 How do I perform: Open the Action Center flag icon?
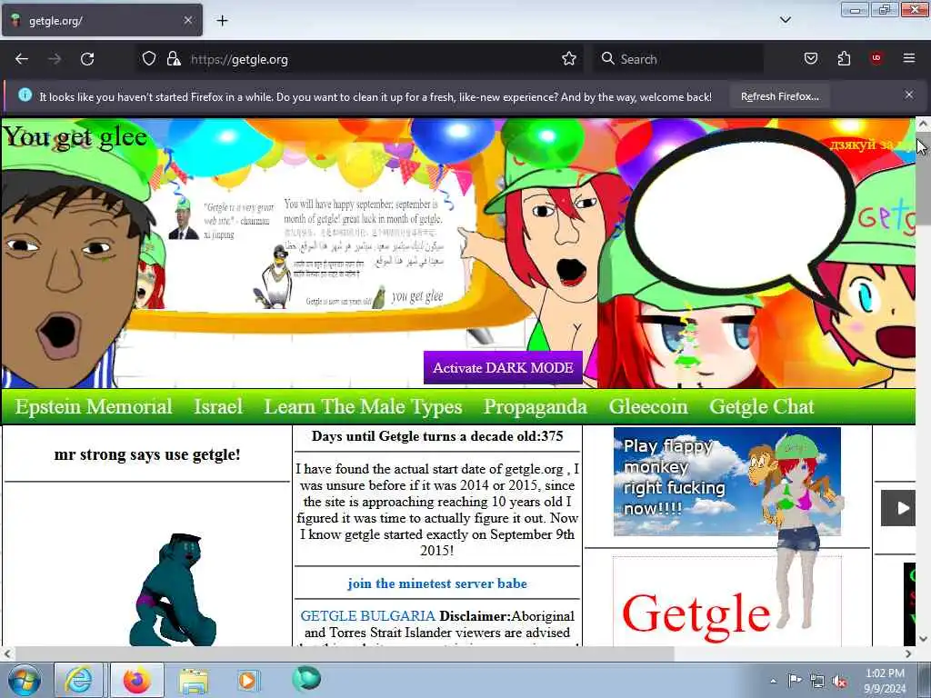click(795, 681)
